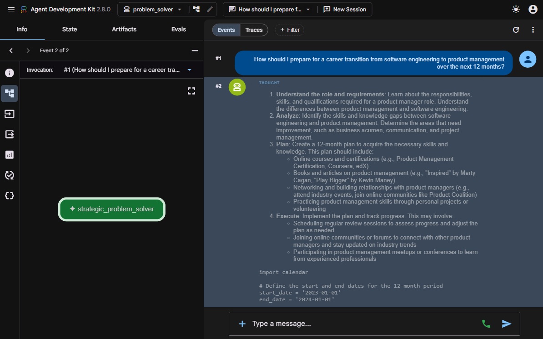Image resolution: width=543 pixels, height=339 pixels.
Task: Switch to Events view toggle
Action: (226, 30)
